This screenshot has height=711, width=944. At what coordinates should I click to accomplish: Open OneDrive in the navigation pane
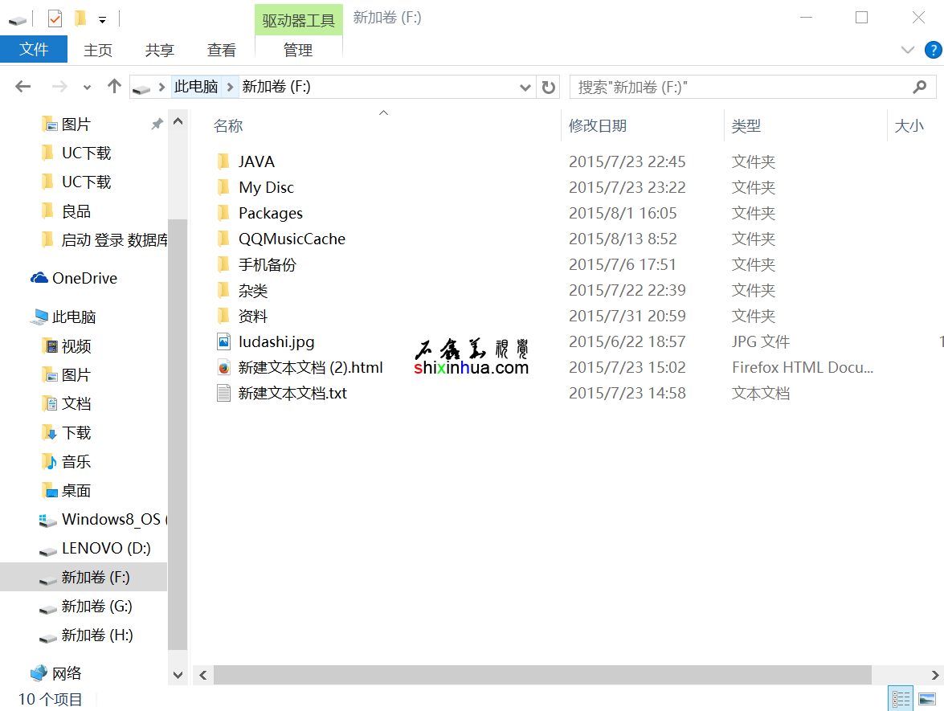click(x=84, y=279)
